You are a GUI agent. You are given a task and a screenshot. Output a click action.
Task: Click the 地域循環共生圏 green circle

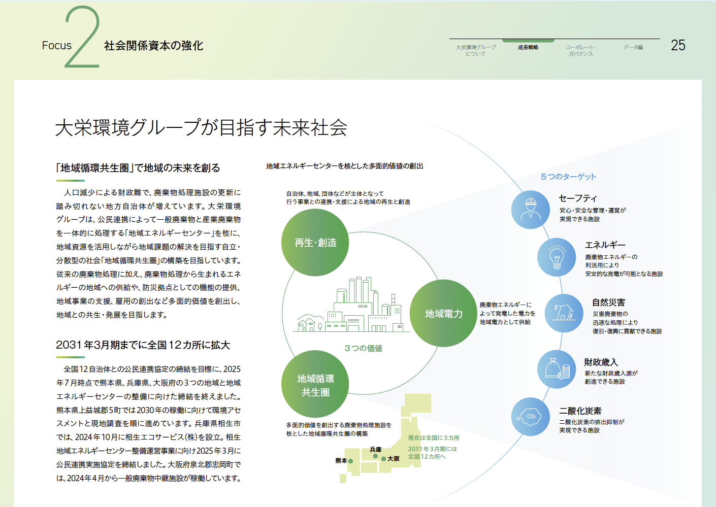(x=315, y=384)
